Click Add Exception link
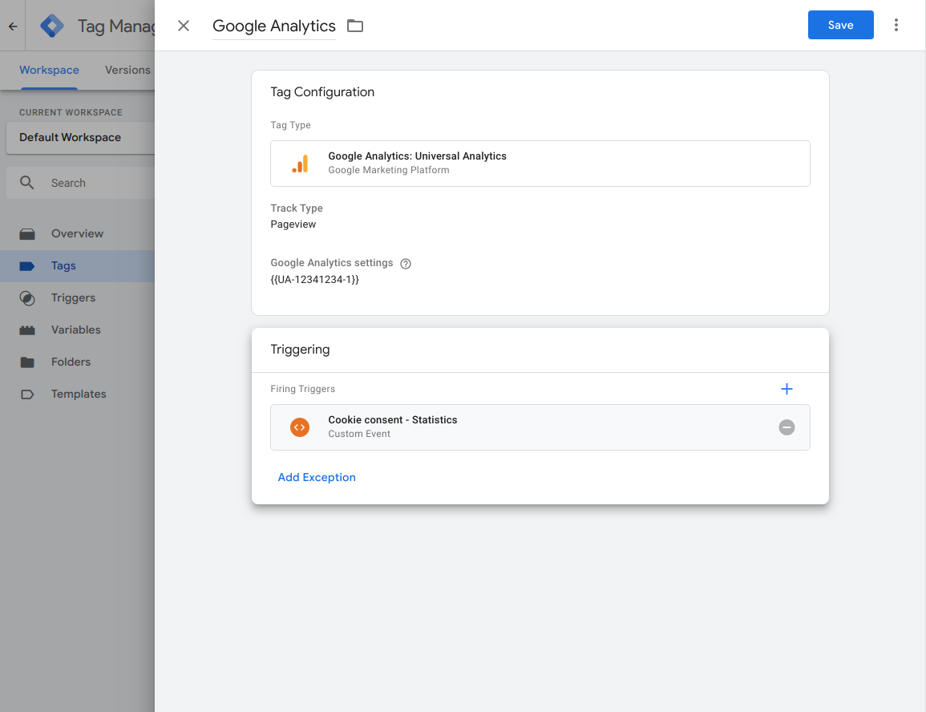The width and height of the screenshot is (926, 712). click(x=317, y=477)
